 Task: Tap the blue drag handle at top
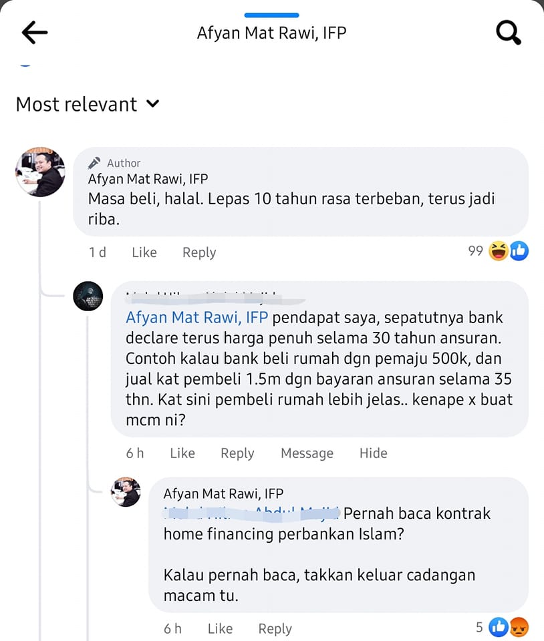click(x=271, y=15)
